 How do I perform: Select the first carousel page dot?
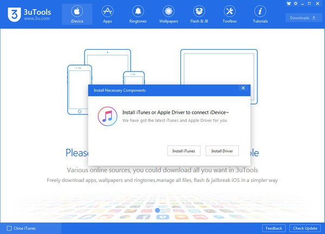(x=158, y=210)
